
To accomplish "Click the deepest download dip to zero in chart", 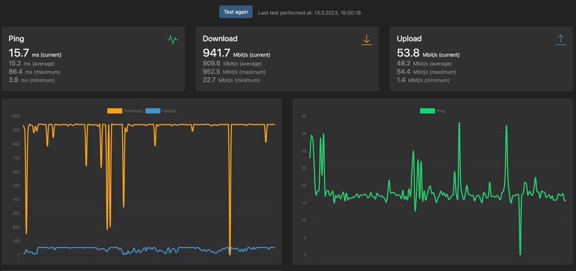I will click(230, 254).
